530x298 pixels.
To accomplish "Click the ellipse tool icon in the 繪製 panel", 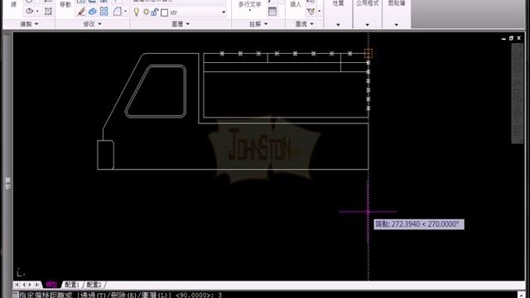I will (x=30, y=11).
